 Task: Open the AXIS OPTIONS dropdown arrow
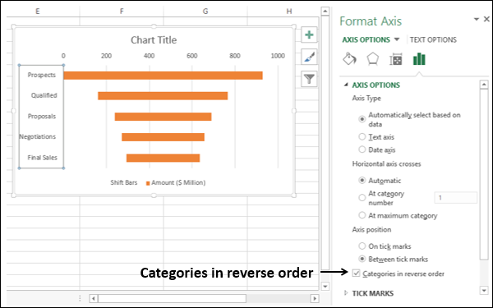click(397, 39)
